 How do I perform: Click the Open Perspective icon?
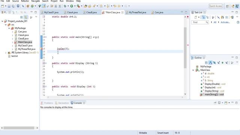point(227,6)
